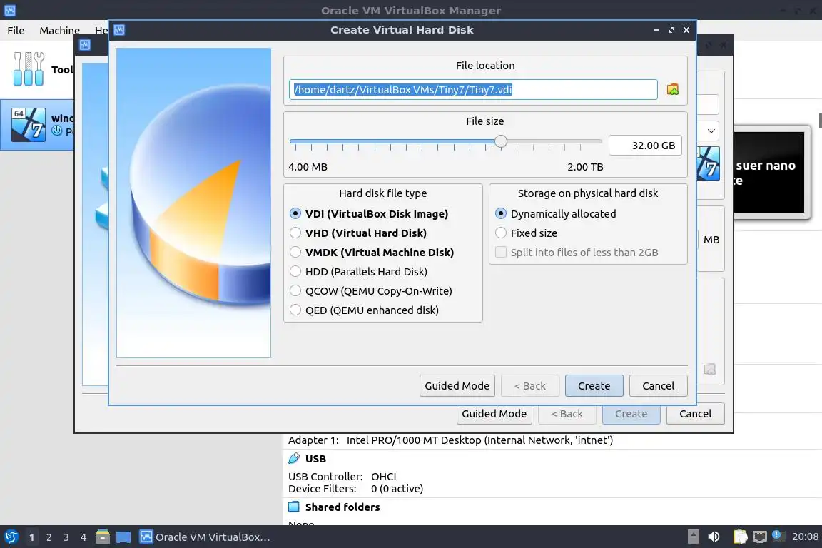Expand the dropdown arrow in background wizard

[x=711, y=131]
